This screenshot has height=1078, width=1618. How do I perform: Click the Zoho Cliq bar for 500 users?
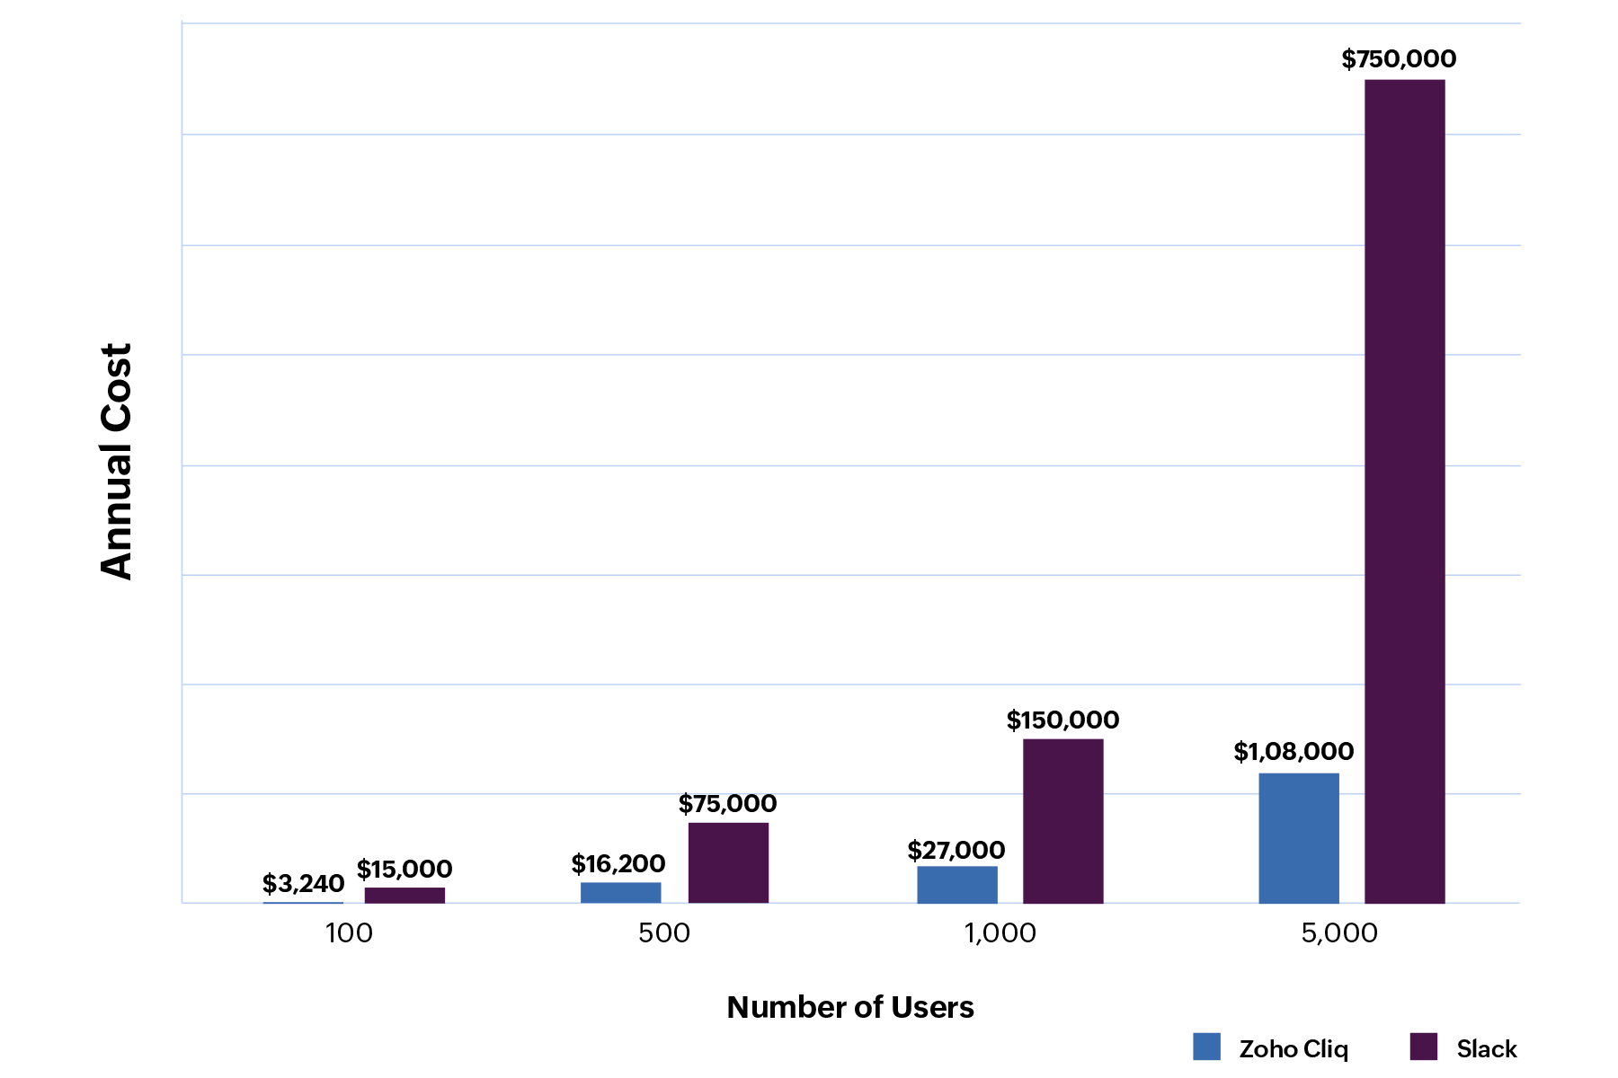(620, 892)
